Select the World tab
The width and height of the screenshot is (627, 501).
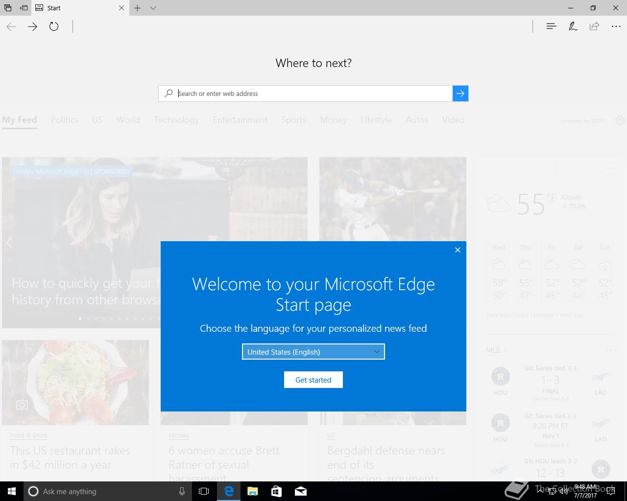pyautogui.click(x=128, y=120)
